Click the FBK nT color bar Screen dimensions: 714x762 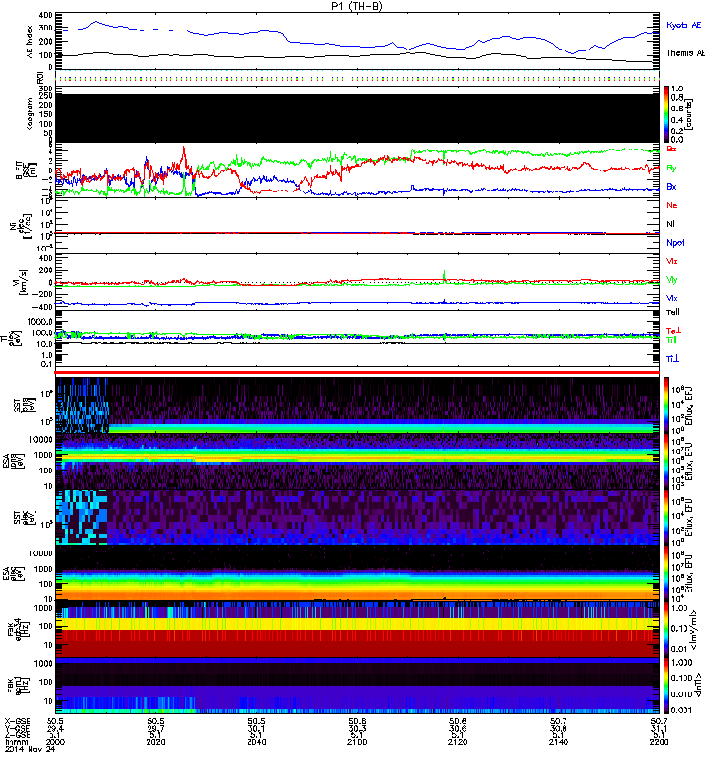[x=666, y=686]
